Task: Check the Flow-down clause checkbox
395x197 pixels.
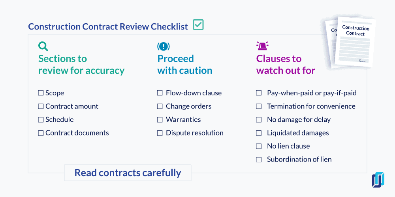Action: [x=160, y=93]
